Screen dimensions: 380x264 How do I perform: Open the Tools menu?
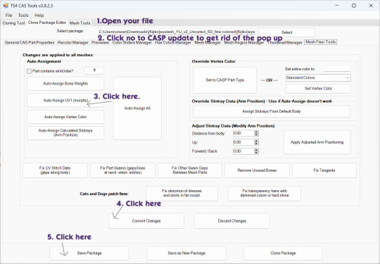[23, 15]
